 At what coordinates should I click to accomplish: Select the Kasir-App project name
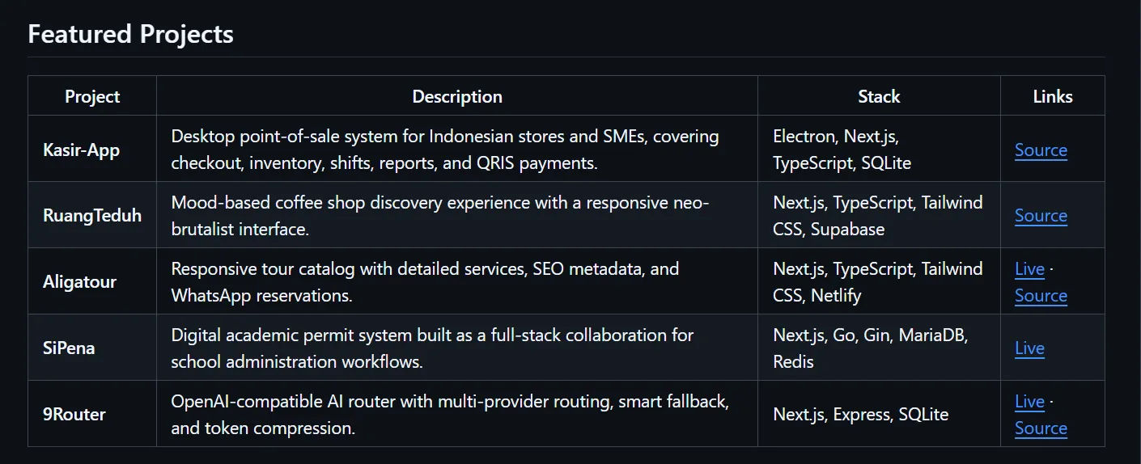tap(81, 150)
